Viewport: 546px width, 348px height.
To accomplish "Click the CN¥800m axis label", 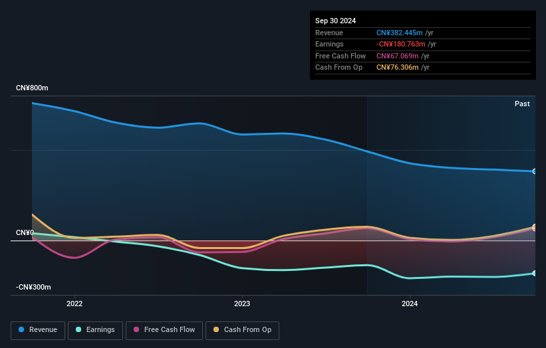I will pyautogui.click(x=32, y=88).
